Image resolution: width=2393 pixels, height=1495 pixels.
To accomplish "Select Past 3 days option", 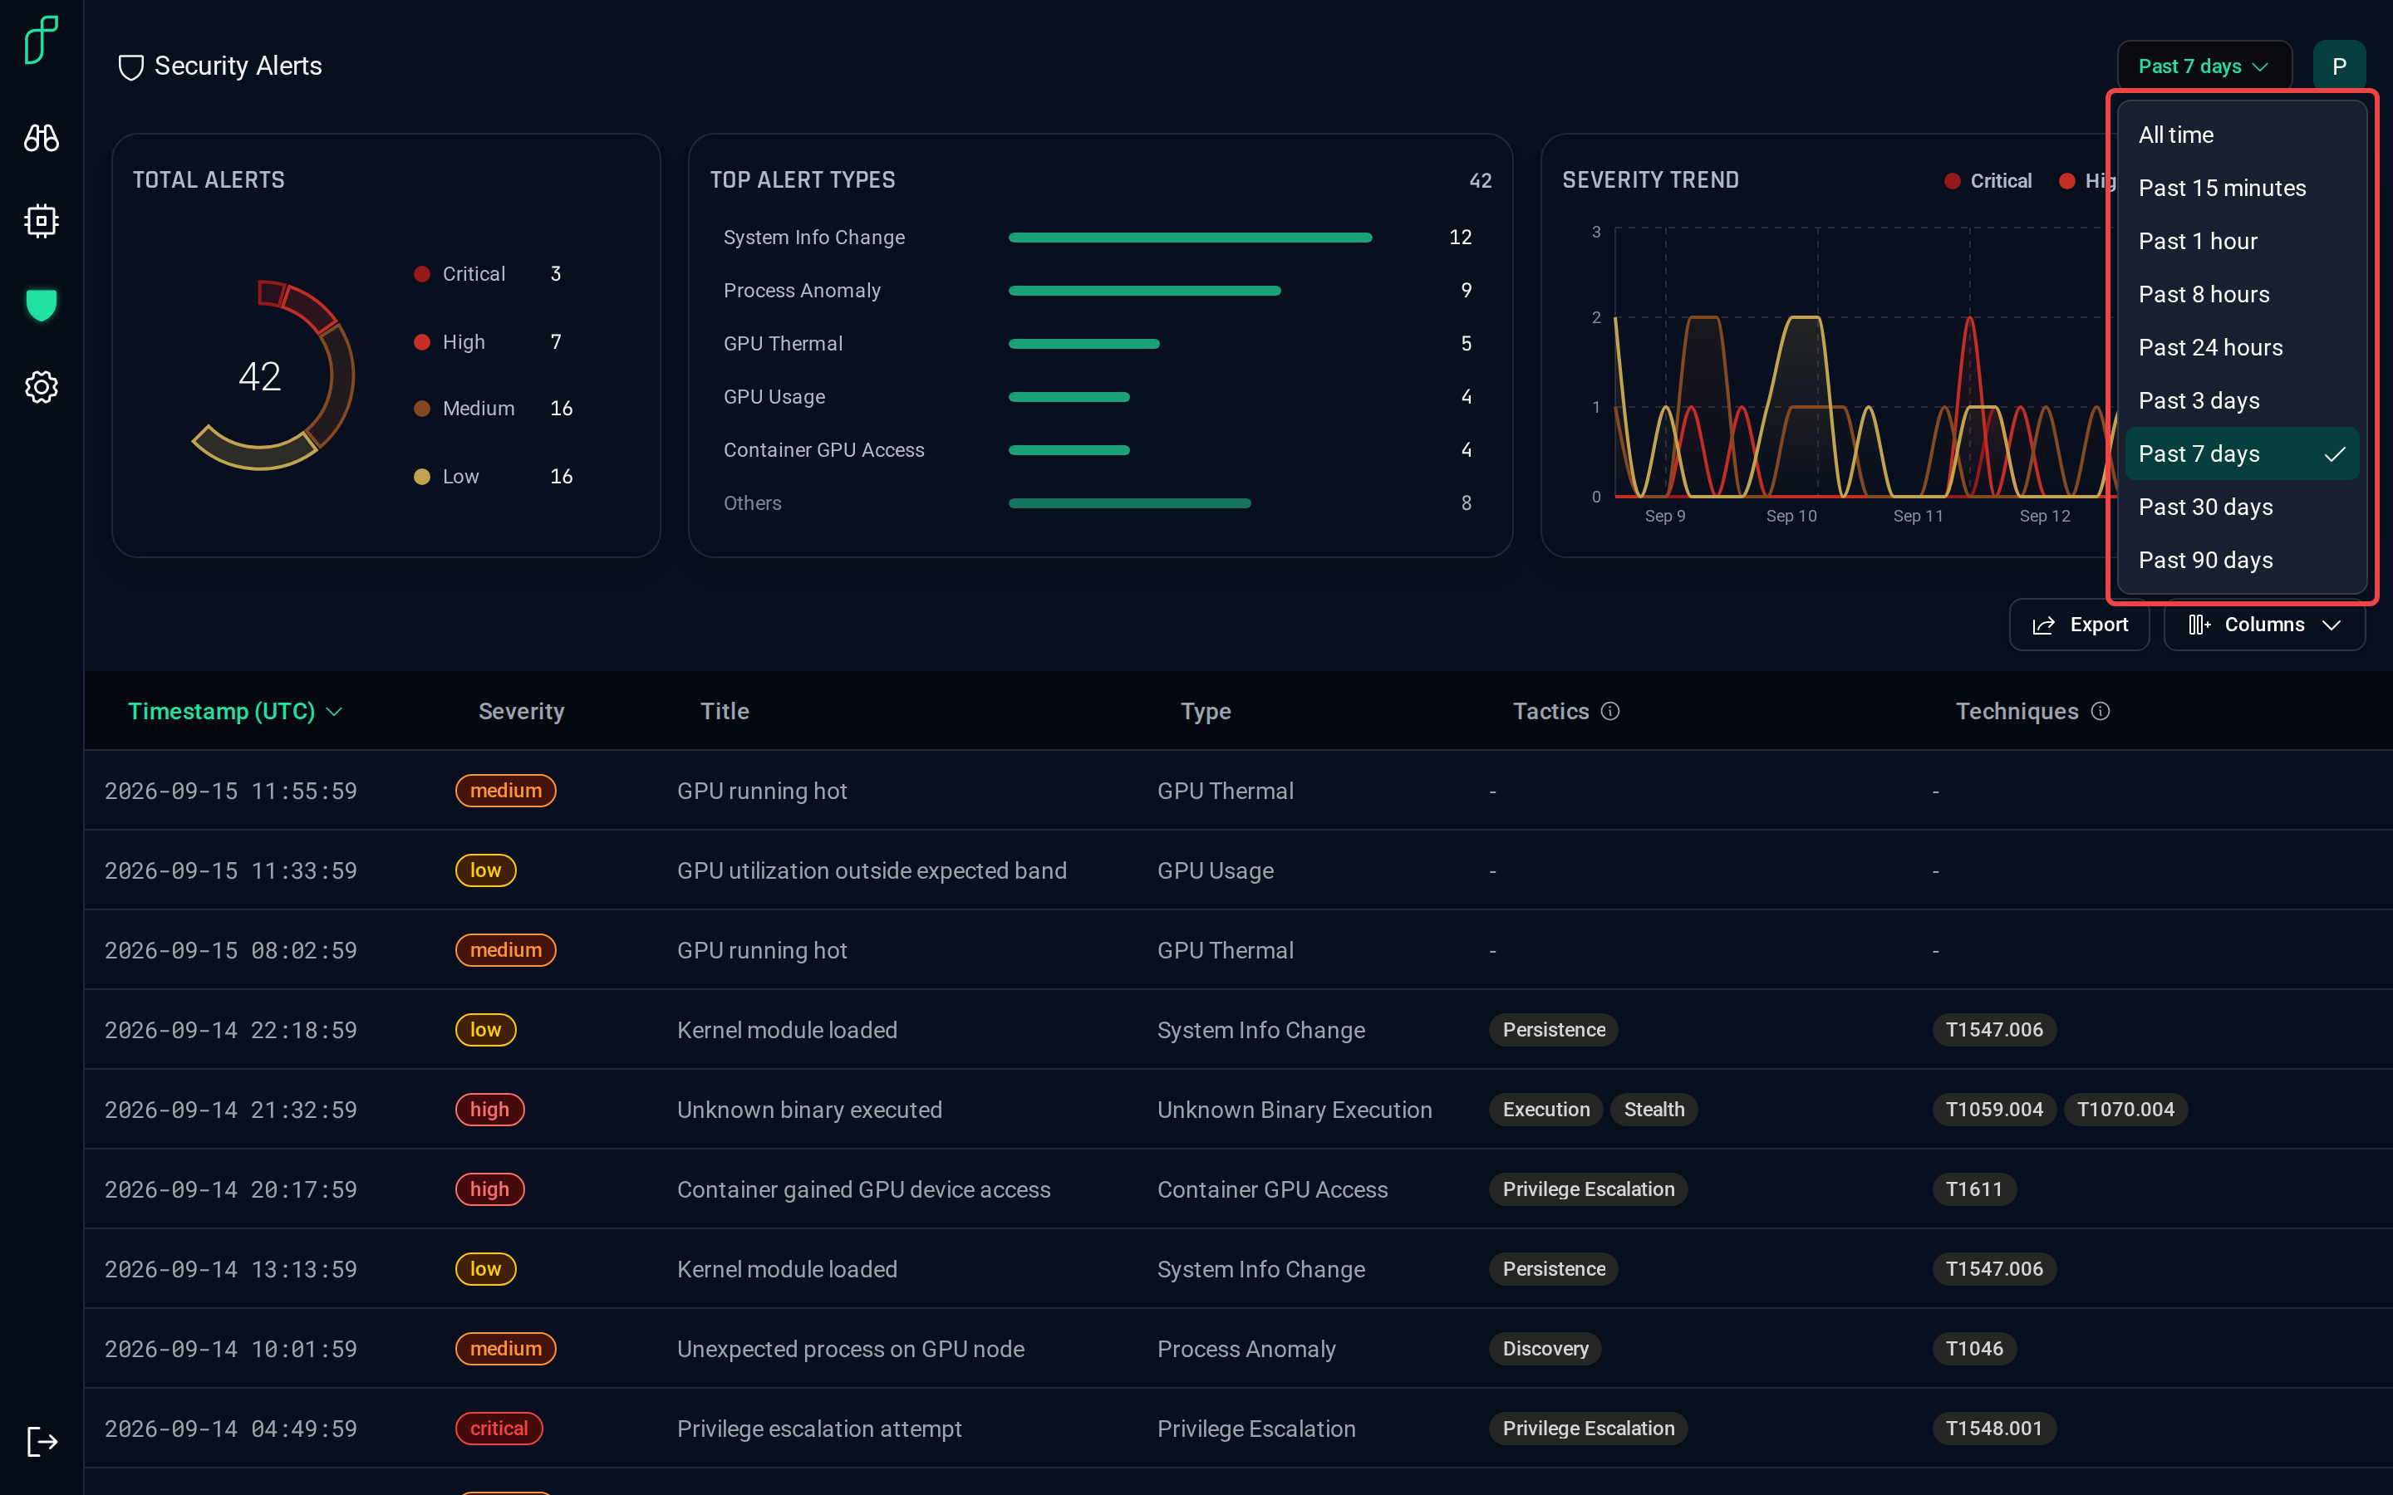I will [2242, 400].
